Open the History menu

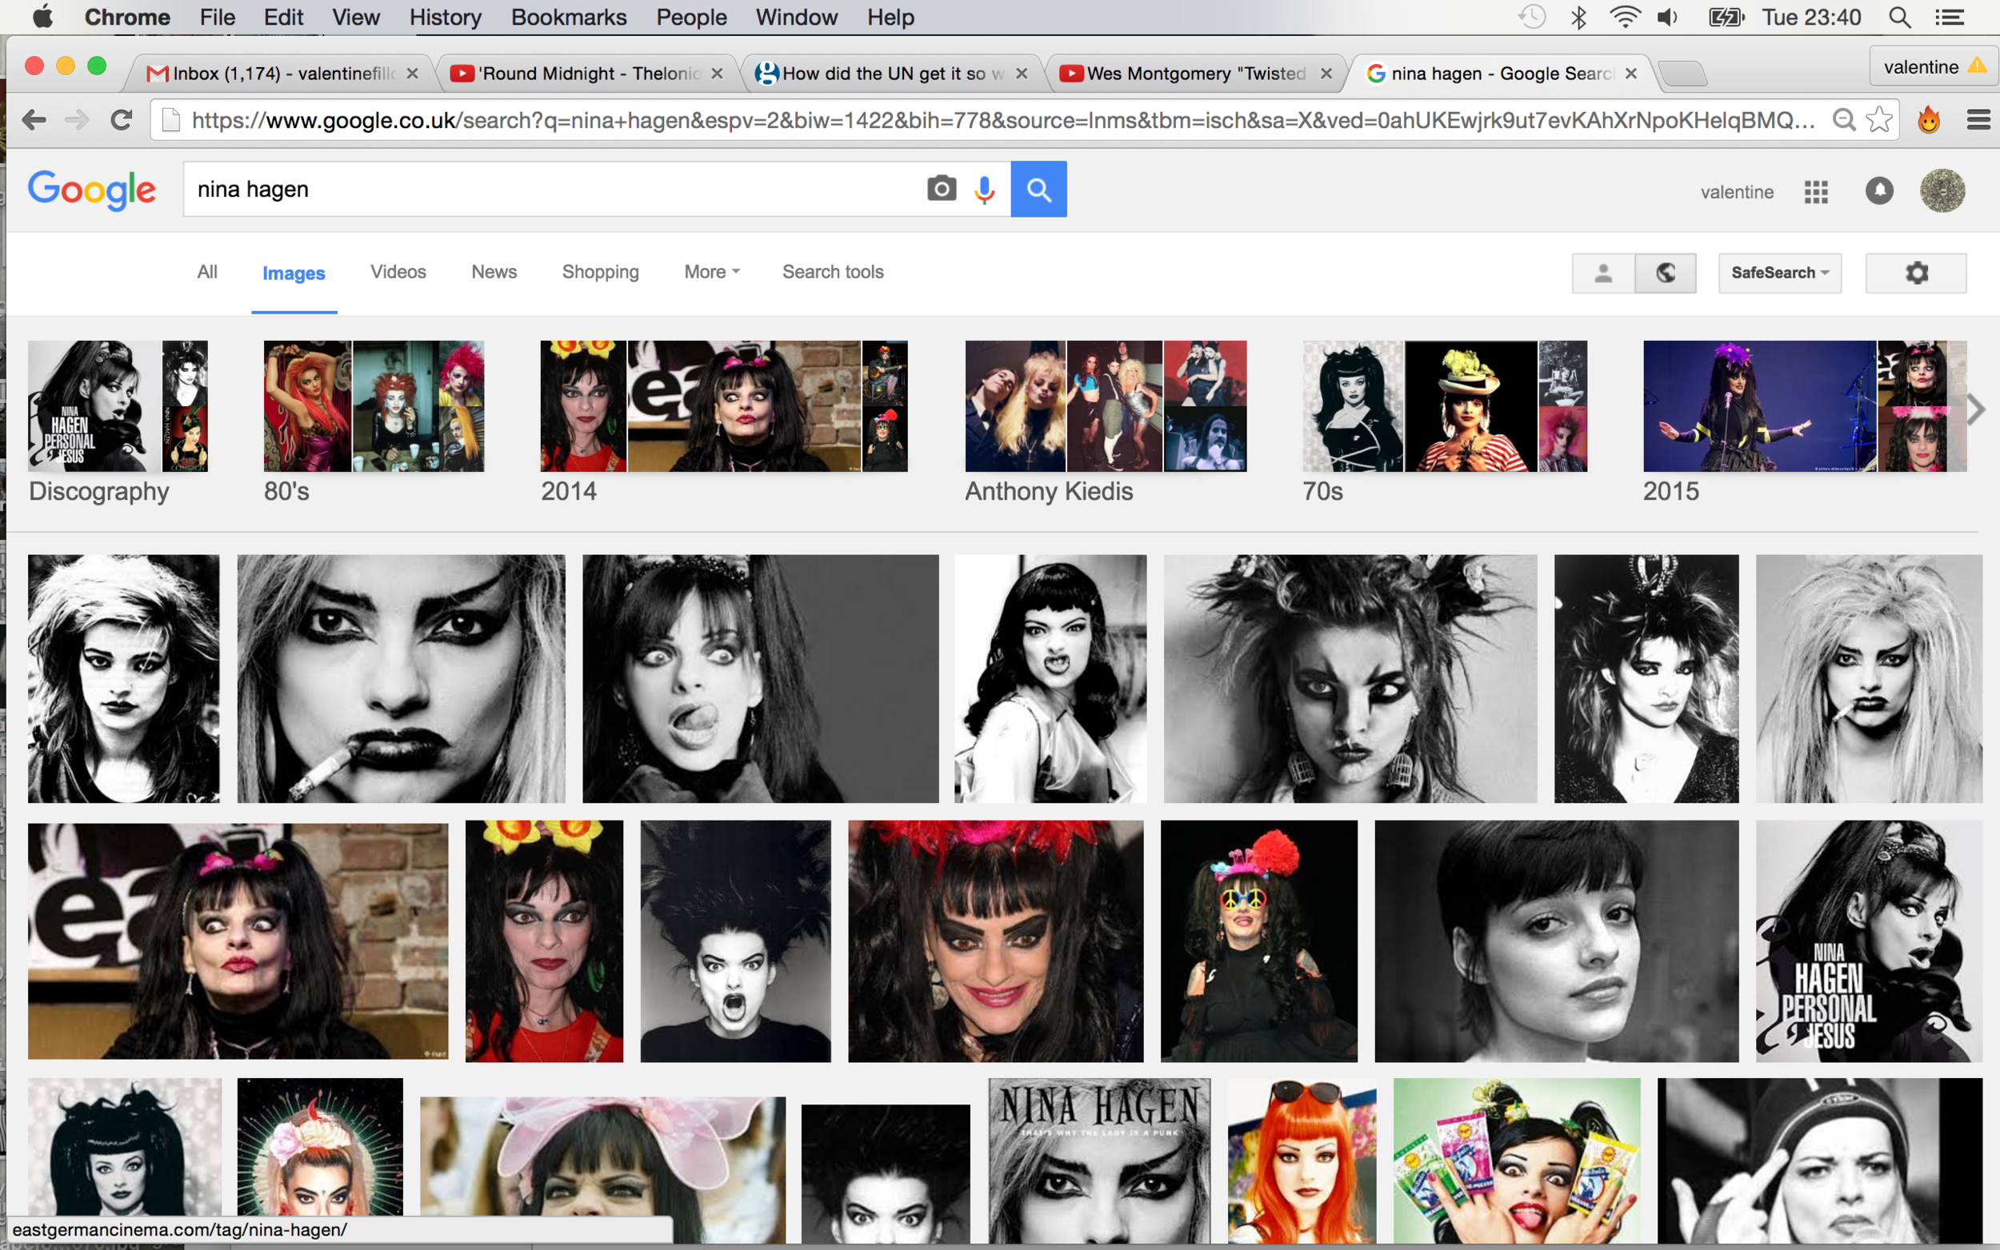[x=445, y=17]
